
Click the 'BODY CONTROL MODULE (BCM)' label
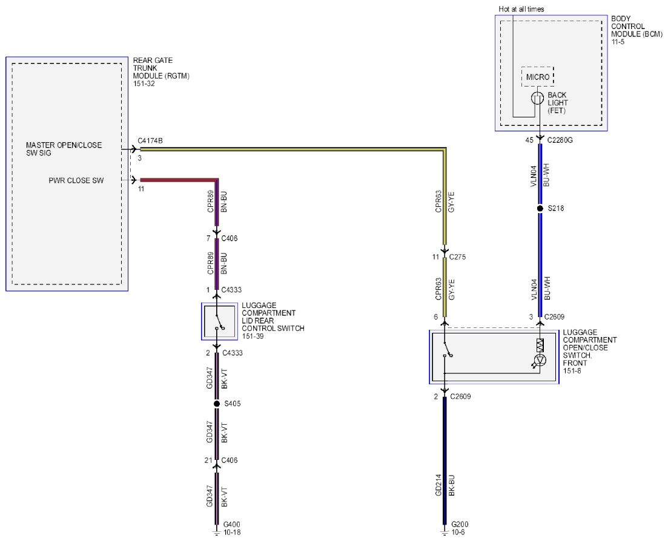pyautogui.click(x=637, y=27)
